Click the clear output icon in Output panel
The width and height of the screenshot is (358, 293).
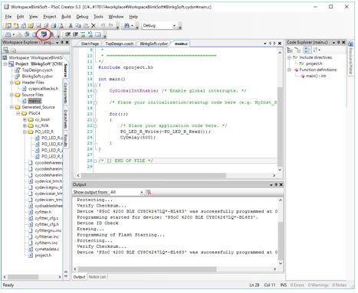coord(148,192)
